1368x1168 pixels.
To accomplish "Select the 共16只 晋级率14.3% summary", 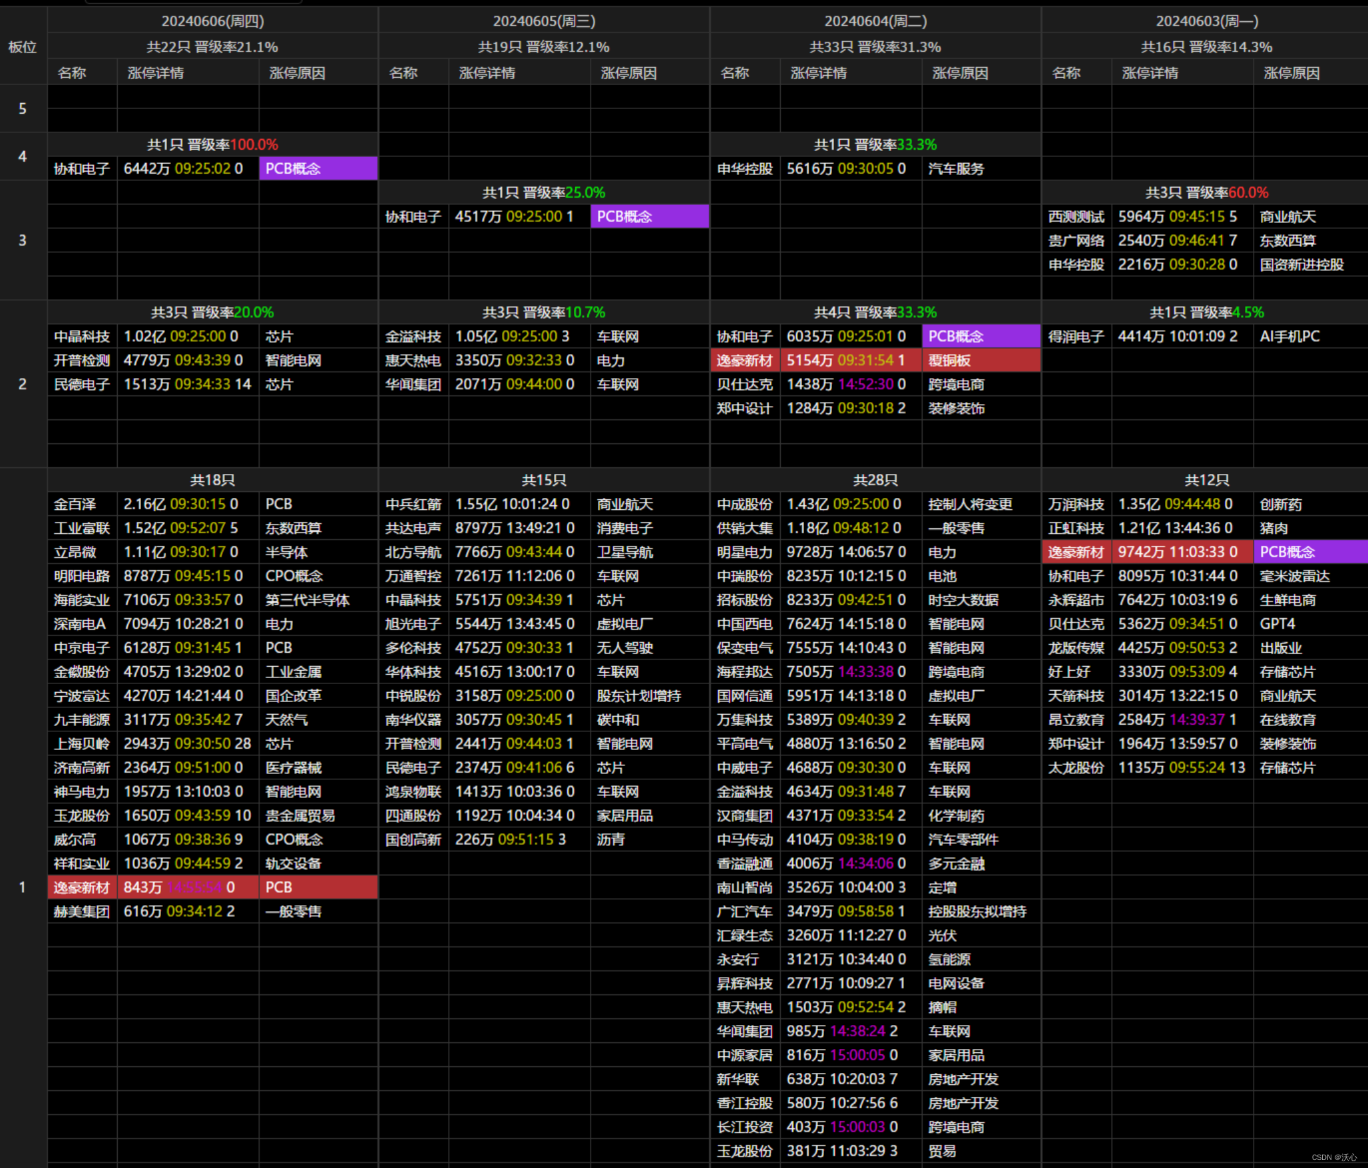I will pyautogui.click(x=1207, y=47).
